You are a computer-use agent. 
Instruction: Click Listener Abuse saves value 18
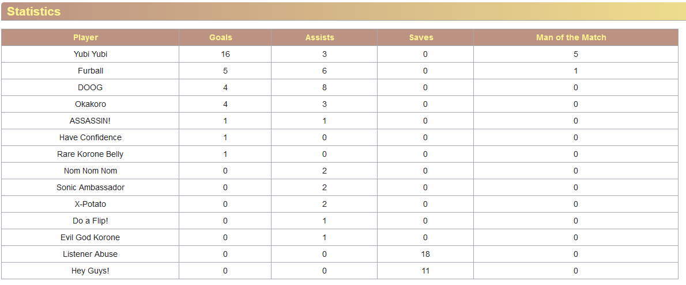pyautogui.click(x=425, y=254)
